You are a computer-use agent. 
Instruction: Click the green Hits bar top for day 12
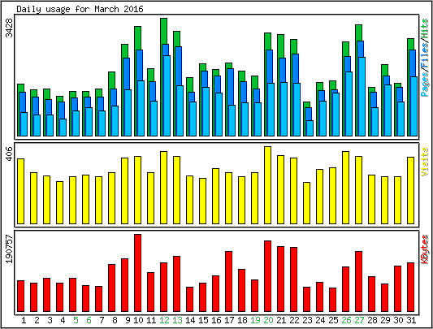164,31
